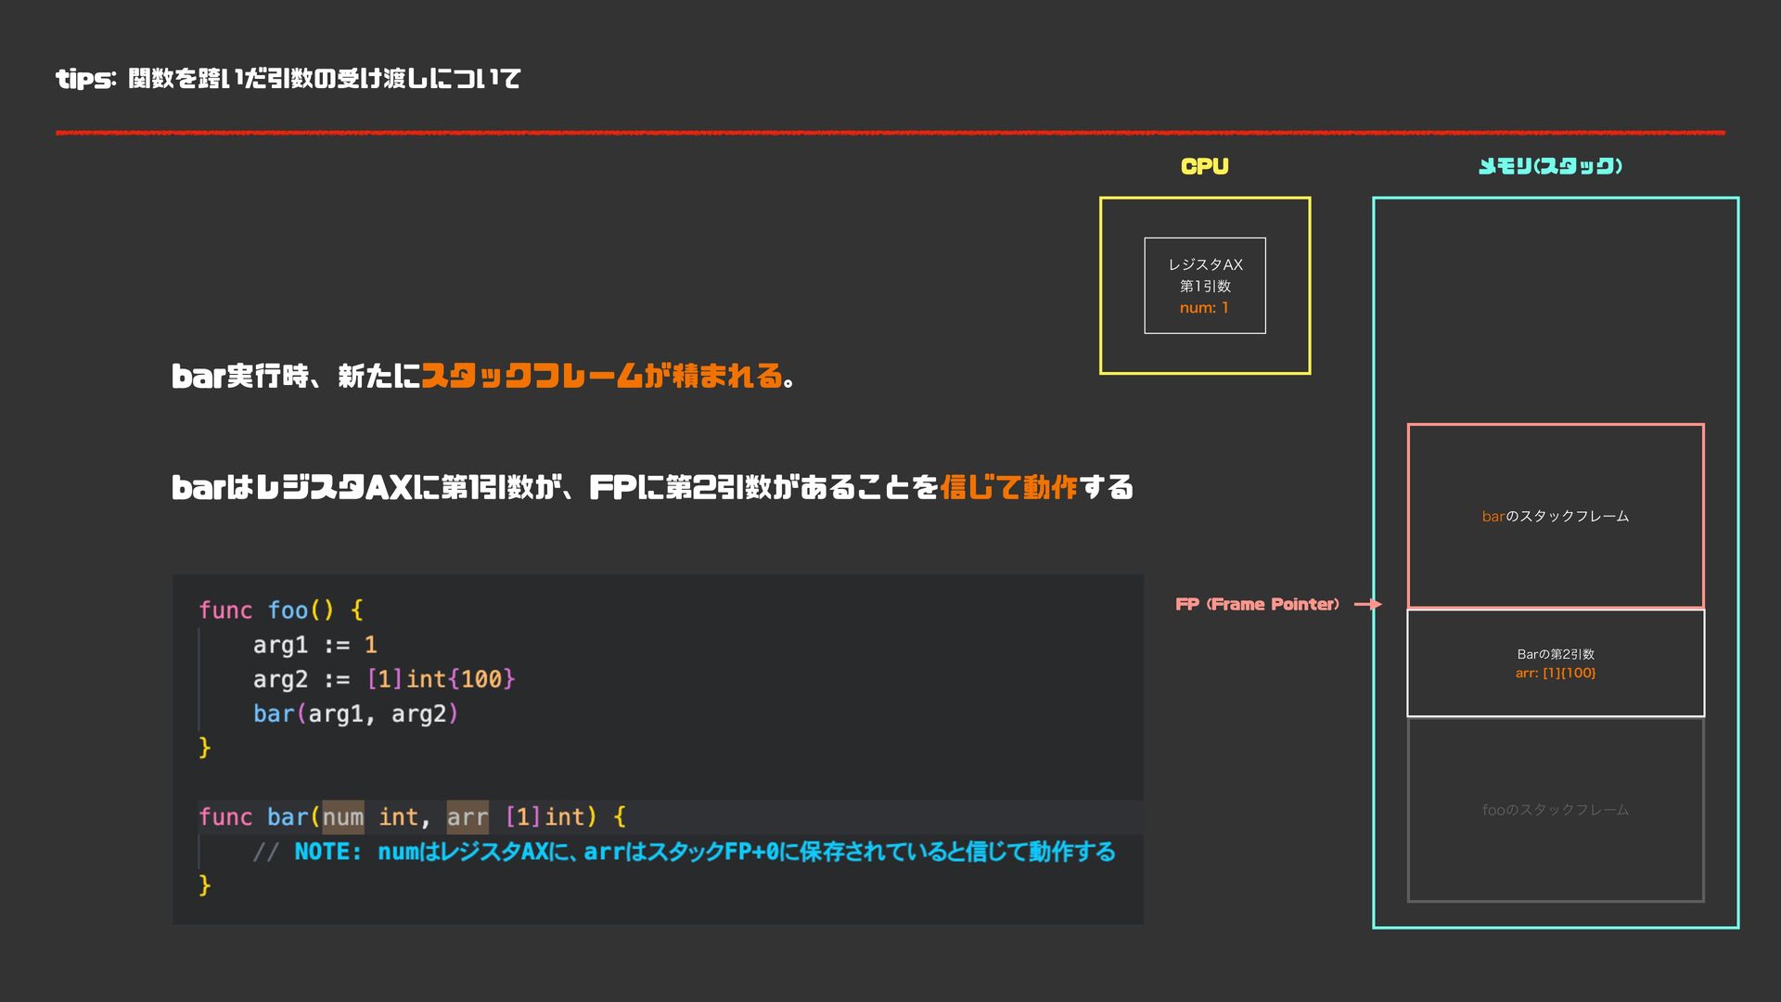The width and height of the screenshot is (1781, 1002).
Task: Click the slide title beginning with tips:
Action: pyautogui.click(x=288, y=79)
